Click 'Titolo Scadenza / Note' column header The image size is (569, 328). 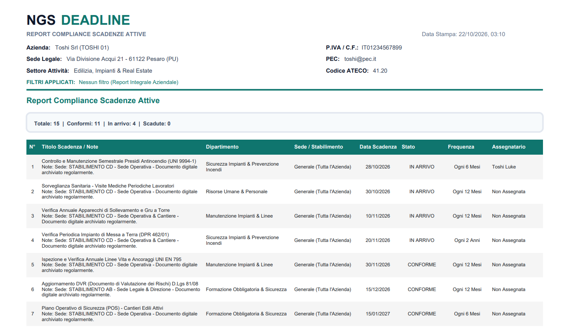tap(70, 147)
